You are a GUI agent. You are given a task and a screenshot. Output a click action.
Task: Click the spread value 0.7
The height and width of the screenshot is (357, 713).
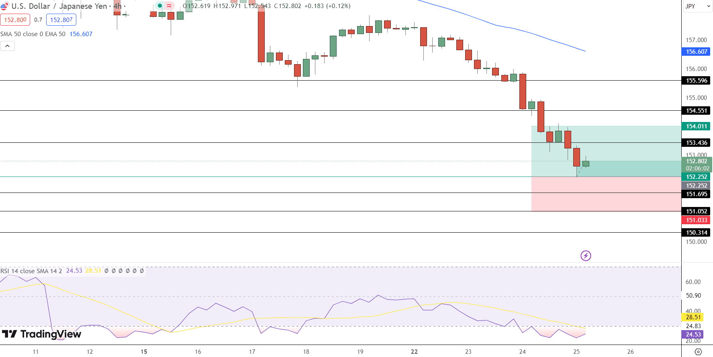click(x=38, y=20)
